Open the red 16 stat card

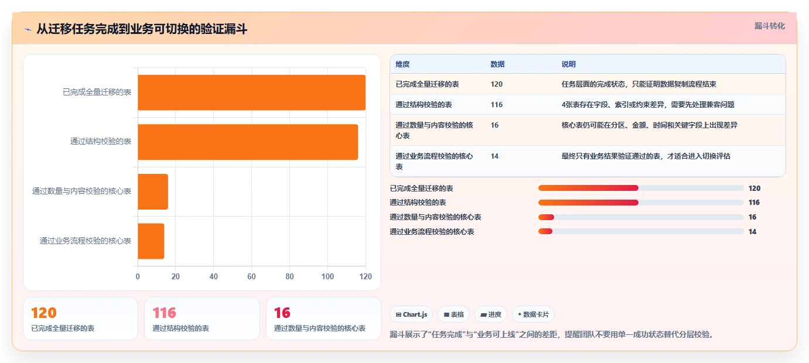[323, 319]
